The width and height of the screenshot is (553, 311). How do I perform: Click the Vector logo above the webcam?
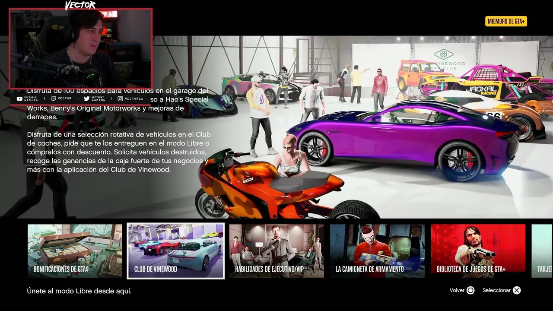click(80, 5)
